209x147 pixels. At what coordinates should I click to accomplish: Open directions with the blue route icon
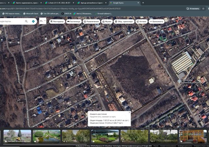tap(33, 21)
